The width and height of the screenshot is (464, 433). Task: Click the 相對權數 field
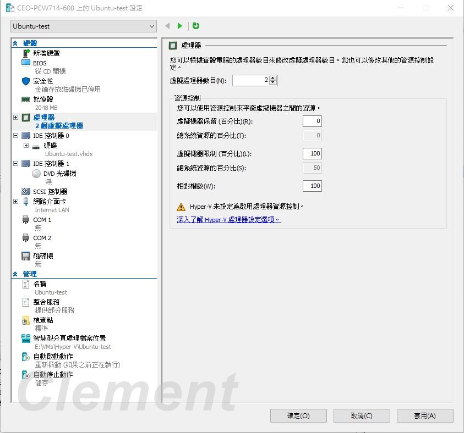pyautogui.click(x=312, y=186)
